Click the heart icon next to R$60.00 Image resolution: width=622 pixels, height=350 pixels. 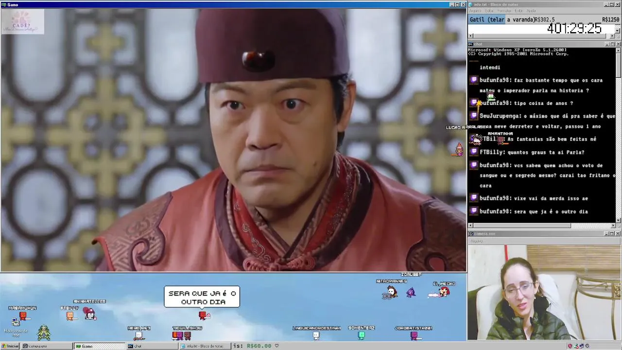click(x=277, y=346)
